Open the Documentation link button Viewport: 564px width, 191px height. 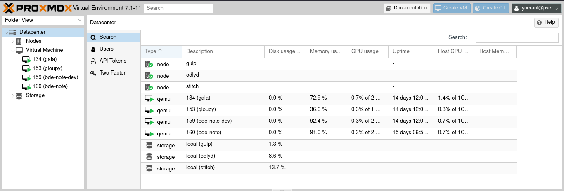pos(407,8)
